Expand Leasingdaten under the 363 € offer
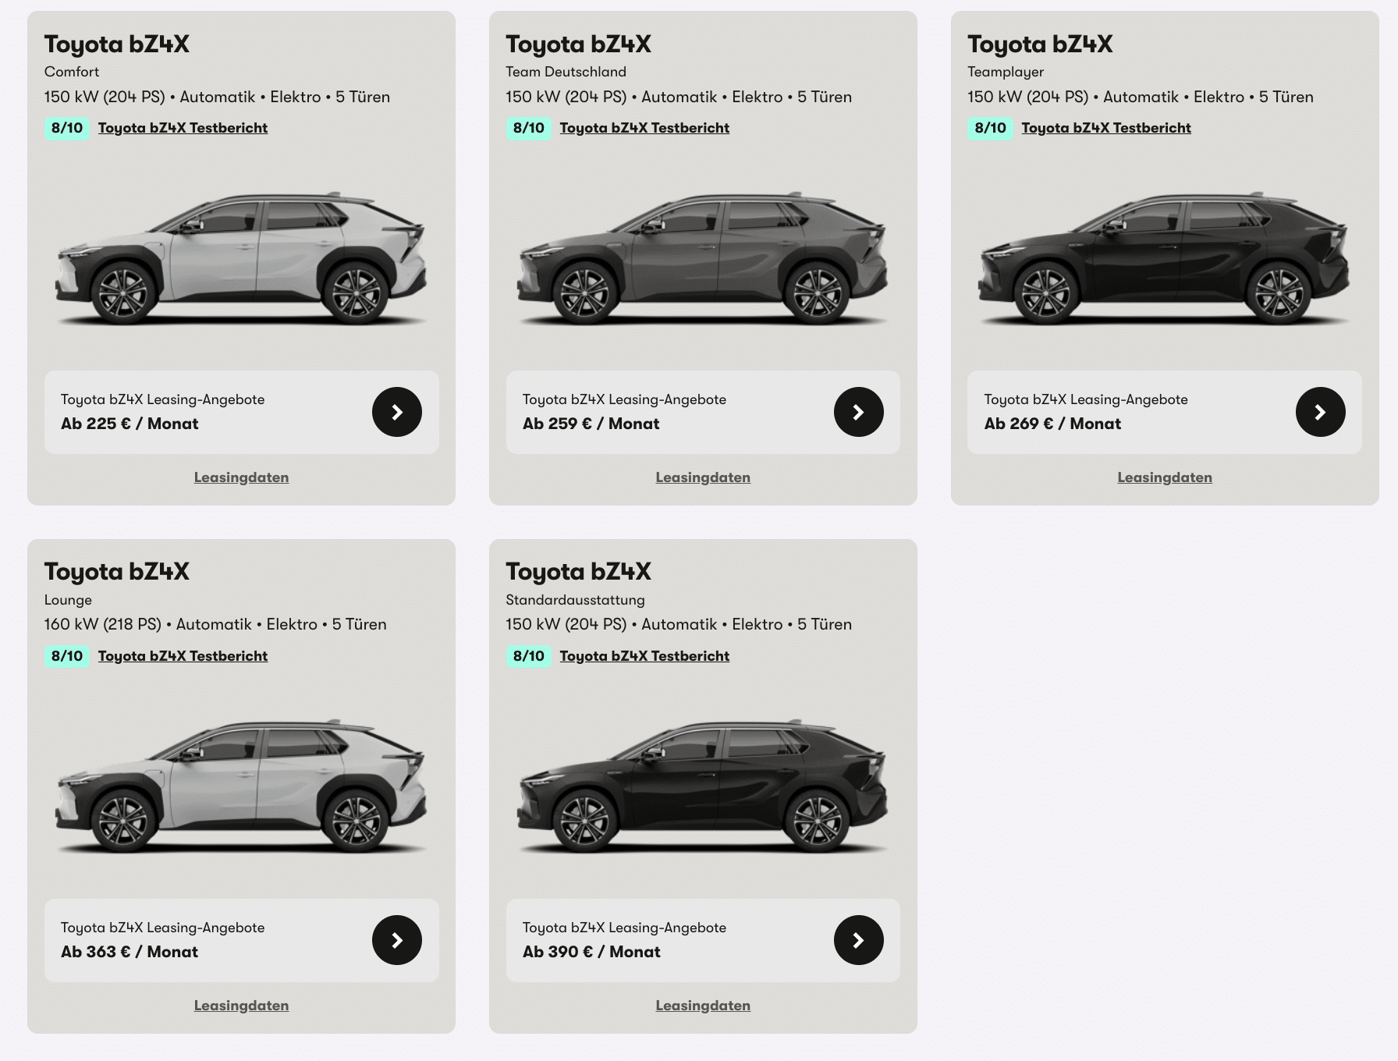The width and height of the screenshot is (1398, 1061). click(x=241, y=1006)
